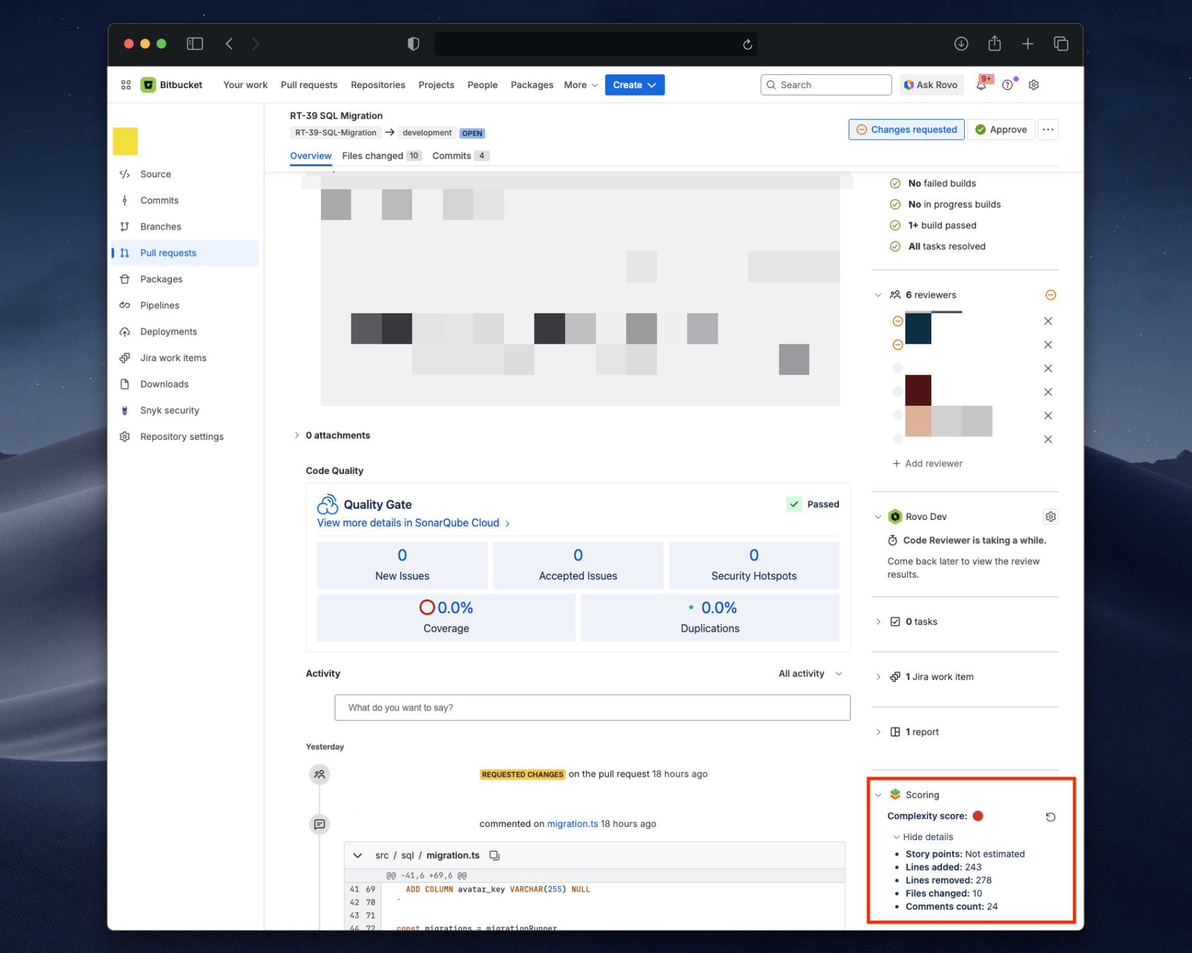Open the notifications bell icon

[981, 85]
